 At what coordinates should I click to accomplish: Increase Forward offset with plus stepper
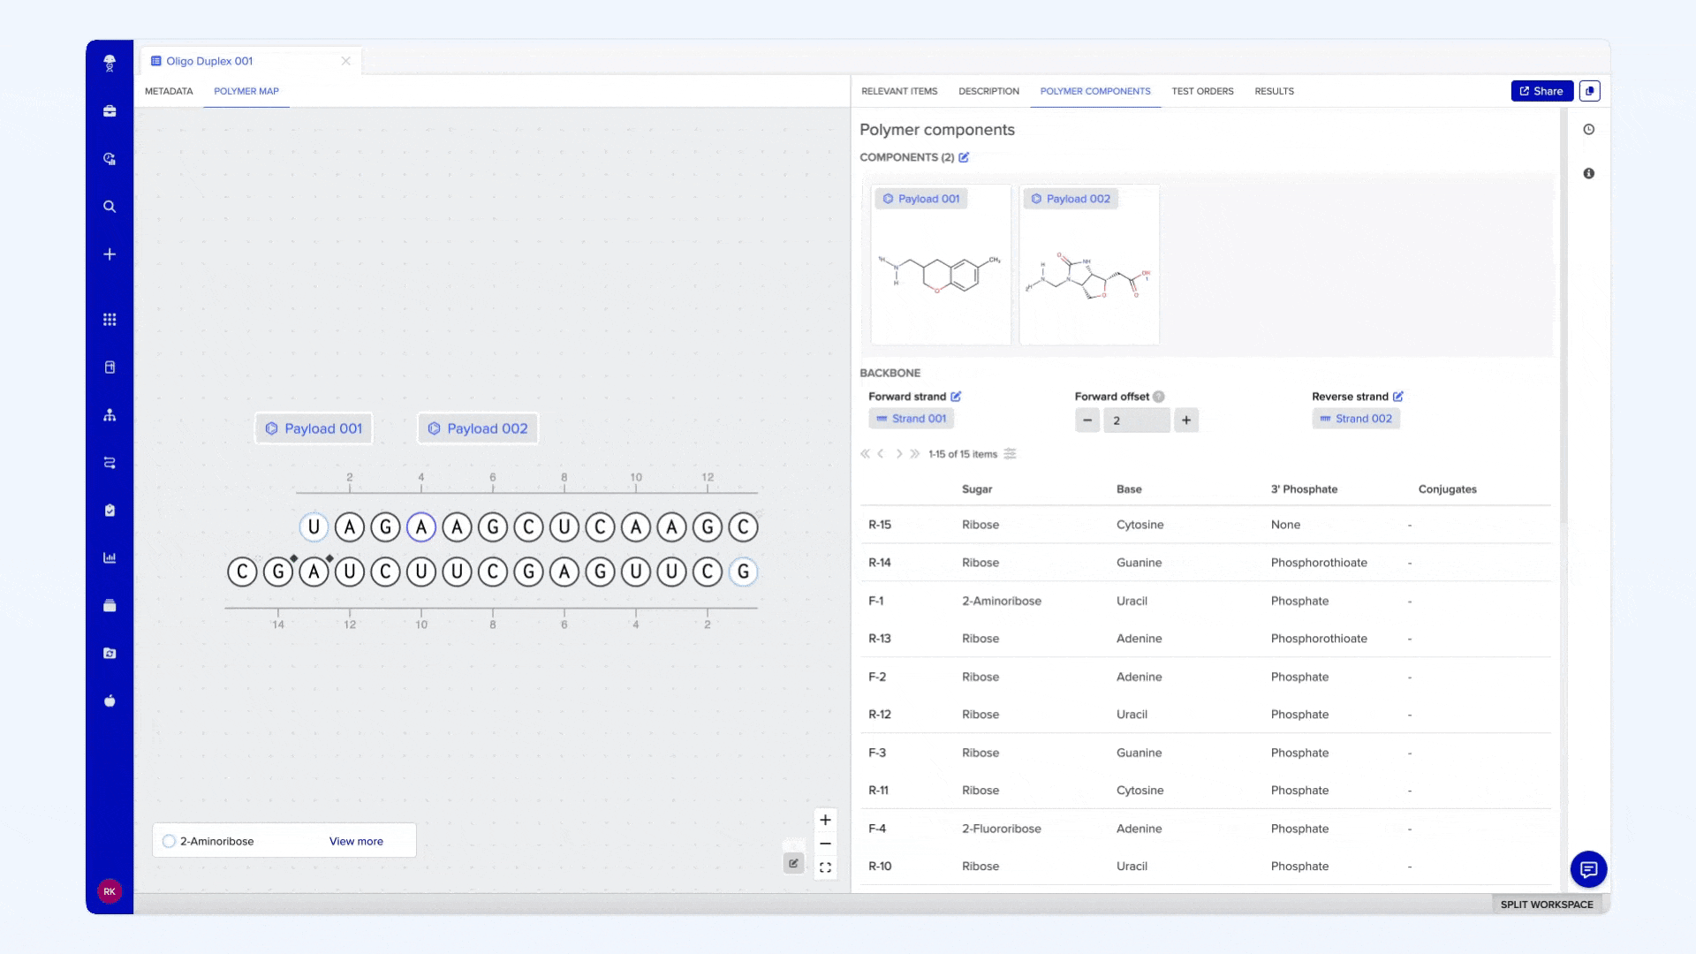pos(1185,420)
